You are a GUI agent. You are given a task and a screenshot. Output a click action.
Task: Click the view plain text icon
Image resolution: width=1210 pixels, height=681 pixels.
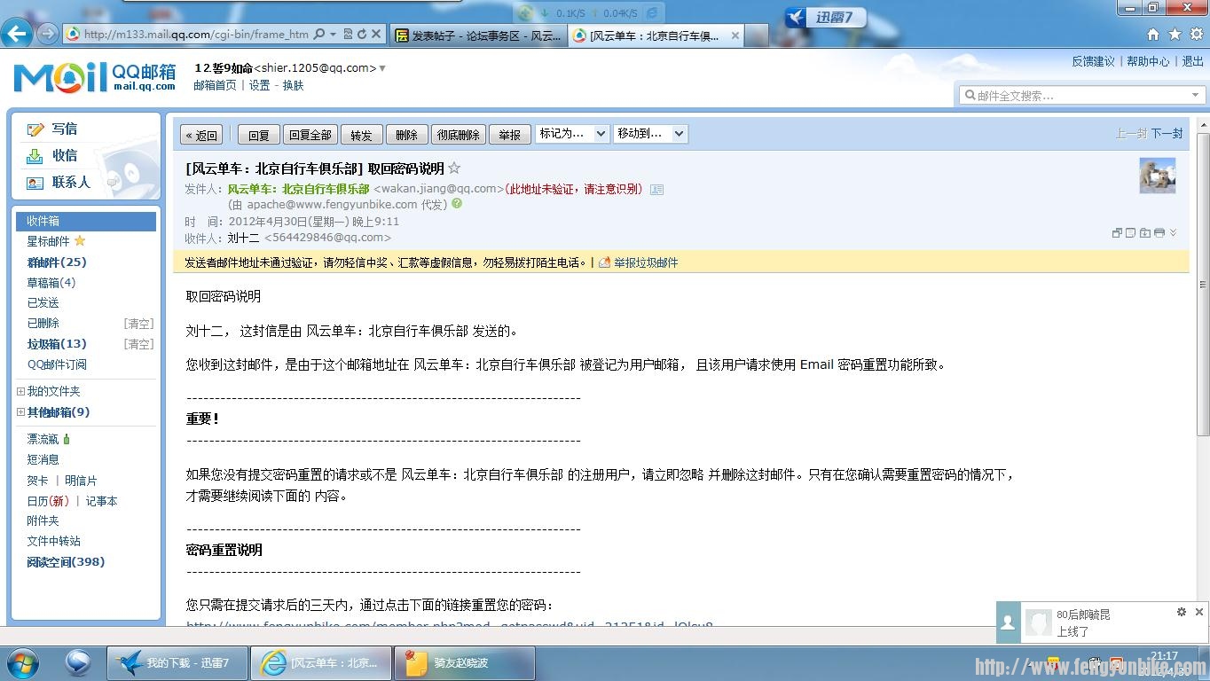pos(1131,232)
